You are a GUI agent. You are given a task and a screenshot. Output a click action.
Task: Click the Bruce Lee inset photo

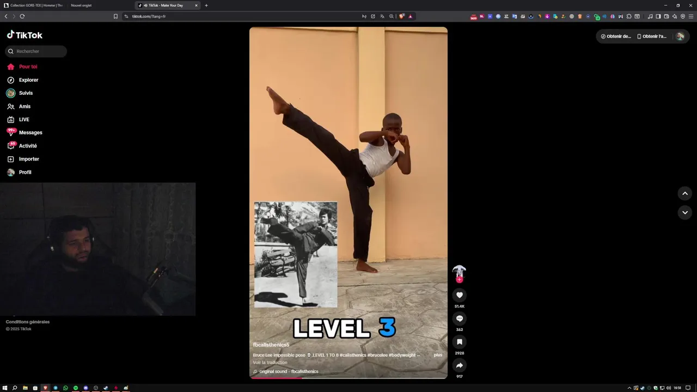[296, 255]
